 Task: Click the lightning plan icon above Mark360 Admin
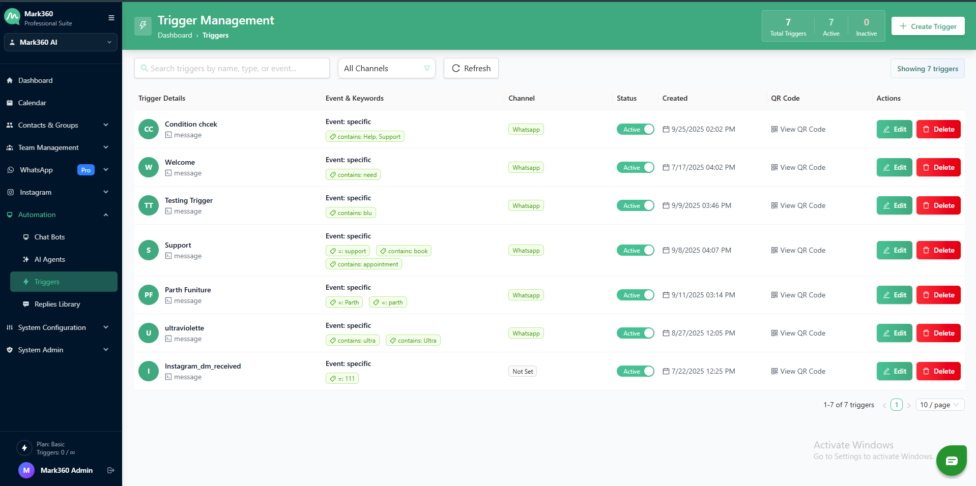coord(24,448)
